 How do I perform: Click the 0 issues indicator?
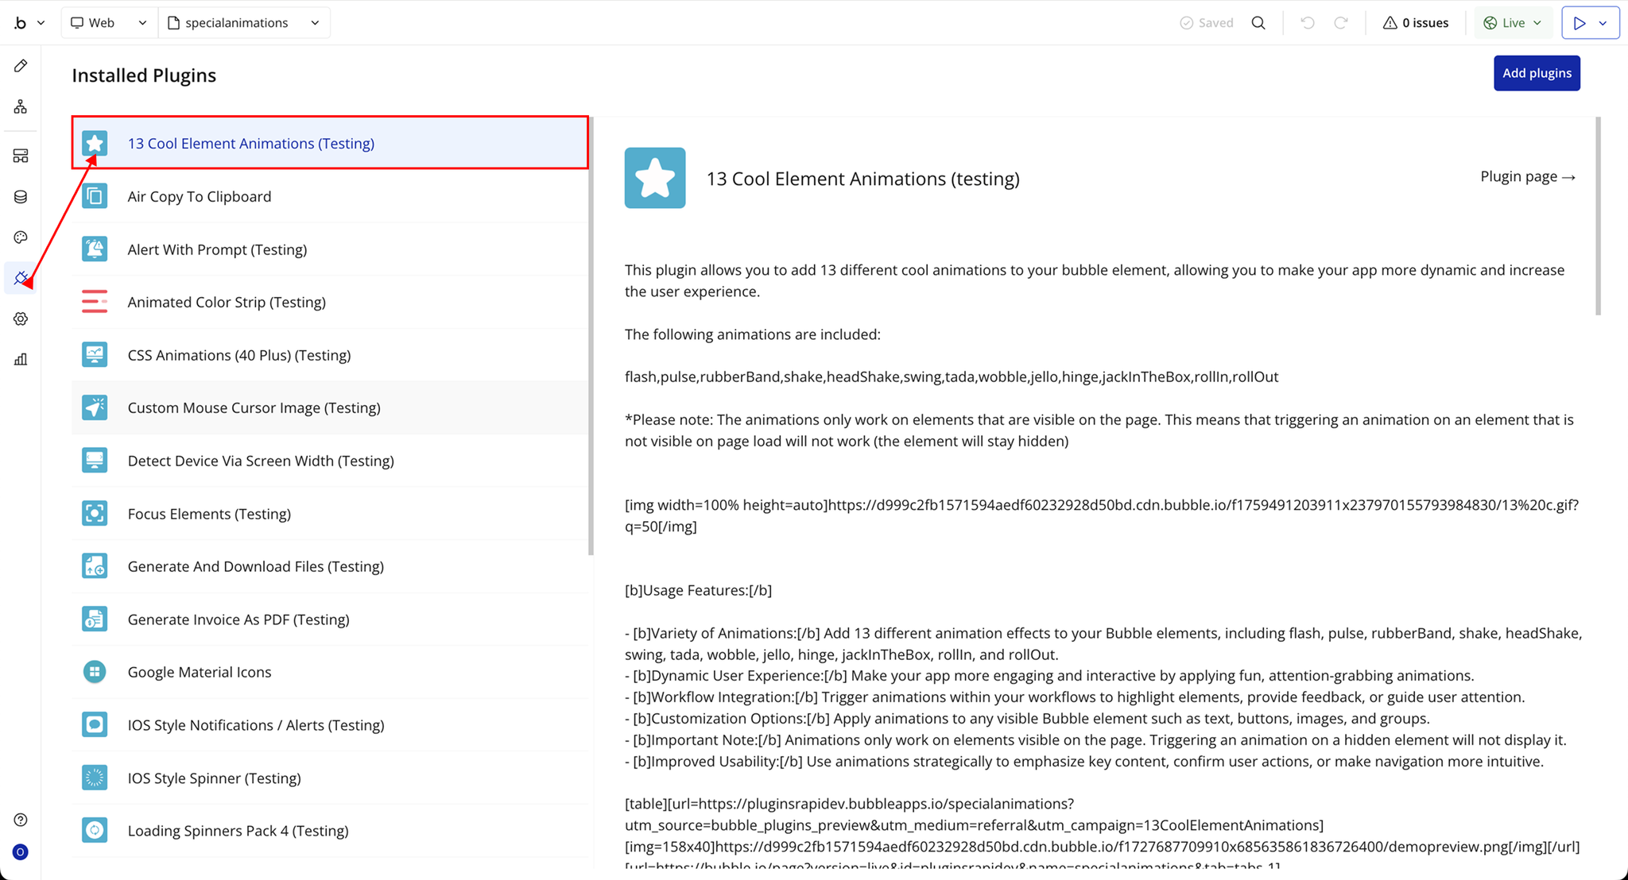click(x=1416, y=23)
